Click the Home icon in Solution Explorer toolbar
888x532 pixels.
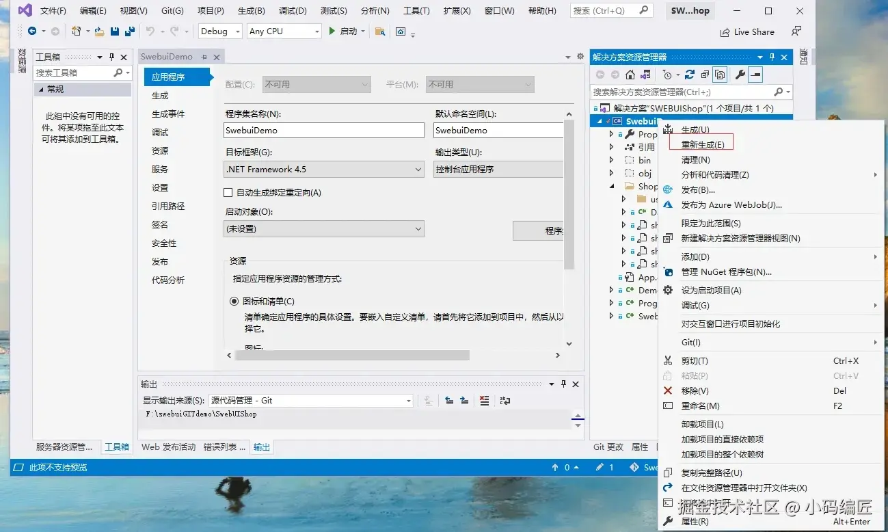click(x=630, y=75)
